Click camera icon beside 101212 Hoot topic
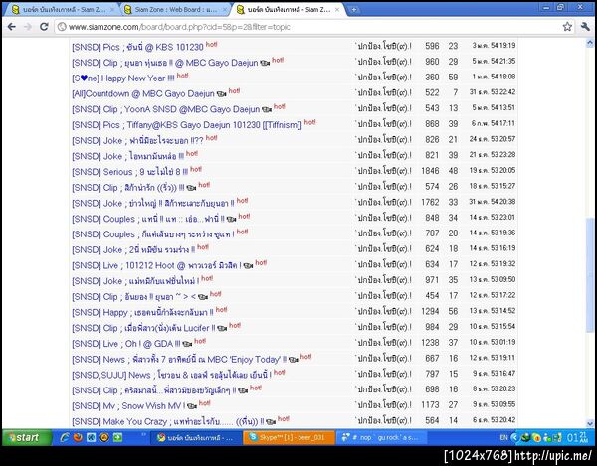 248,266
